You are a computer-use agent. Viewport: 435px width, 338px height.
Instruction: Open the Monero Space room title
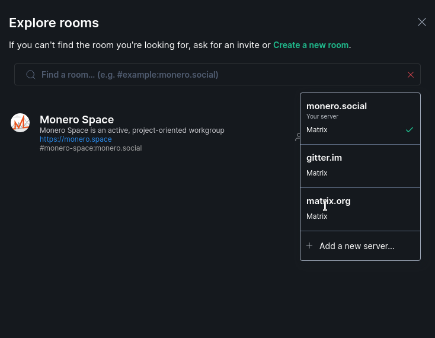tap(77, 120)
